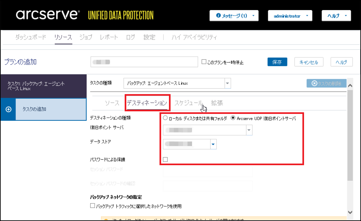Click the バックアップ ネットワークの指定 heading
The height and width of the screenshot is (221, 361).
pyautogui.click(x=116, y=197)
